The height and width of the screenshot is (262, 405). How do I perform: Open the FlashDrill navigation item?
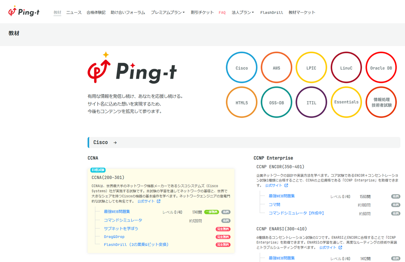pyautogui.click(x=271, y=12)
